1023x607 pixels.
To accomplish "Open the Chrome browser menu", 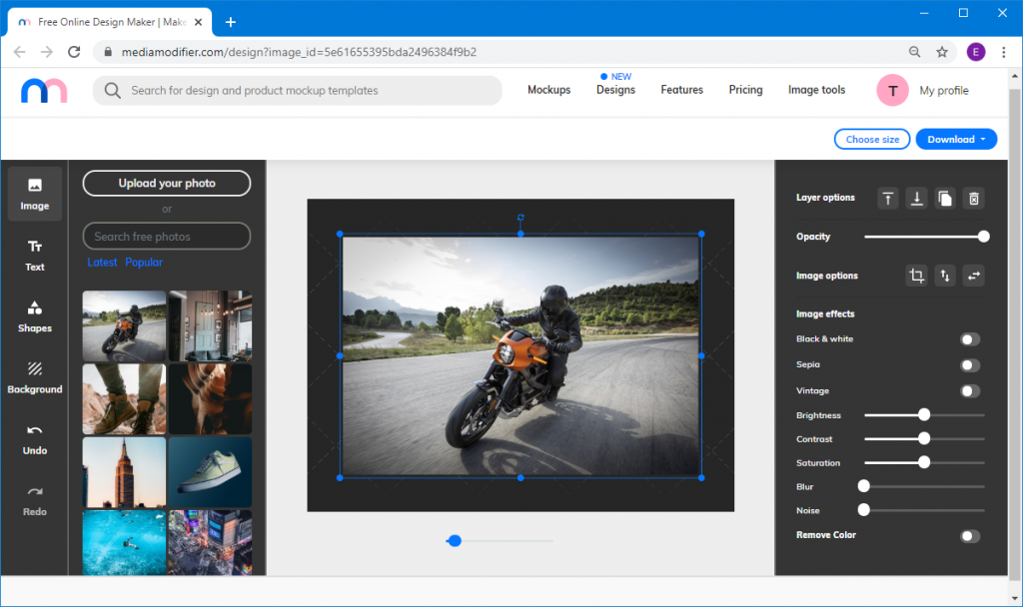I will coord(1002,51).
